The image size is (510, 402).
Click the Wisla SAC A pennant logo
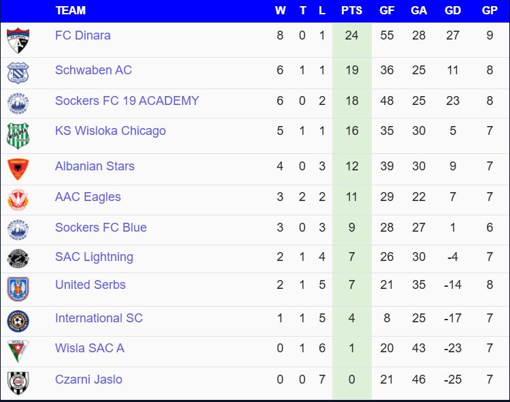click(18, 351)
